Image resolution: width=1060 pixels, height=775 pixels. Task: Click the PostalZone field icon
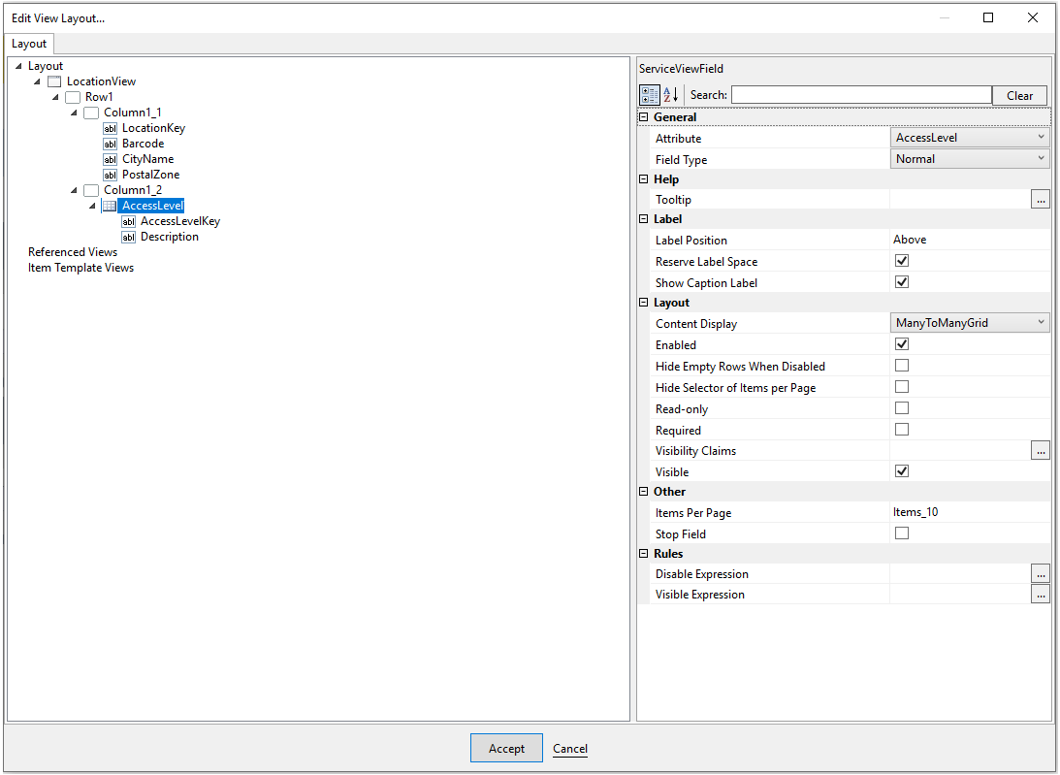click(111, 176)
